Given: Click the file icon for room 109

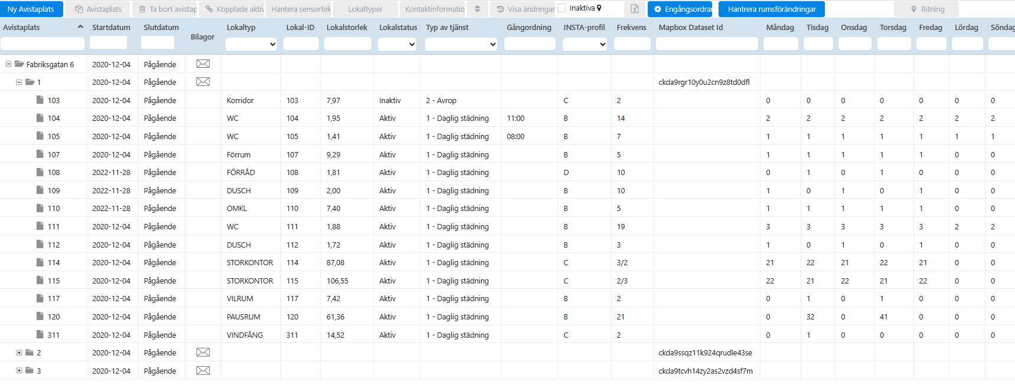Looking at the screenshot, I should point(40,190).
